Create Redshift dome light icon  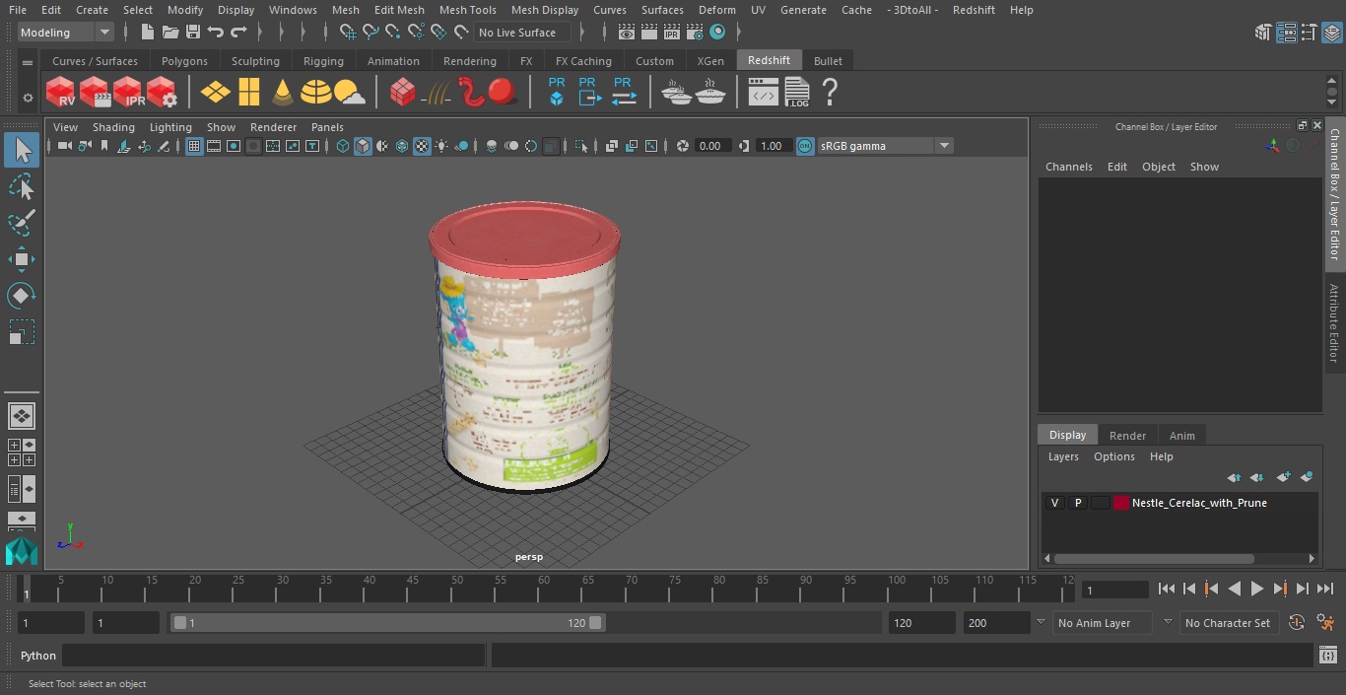click(316, 93)
